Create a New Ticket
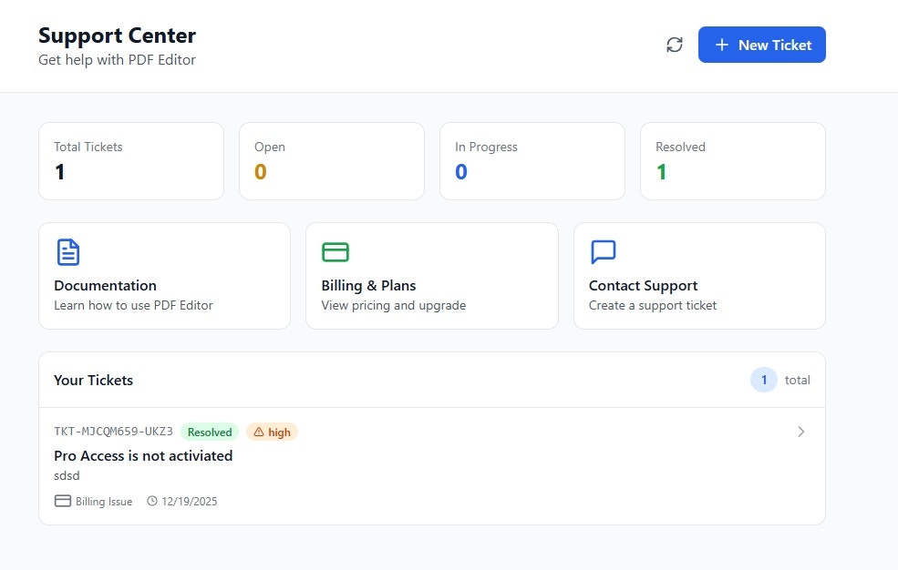The height and width of the screenshot is (570, 898). tap(761, 45)
